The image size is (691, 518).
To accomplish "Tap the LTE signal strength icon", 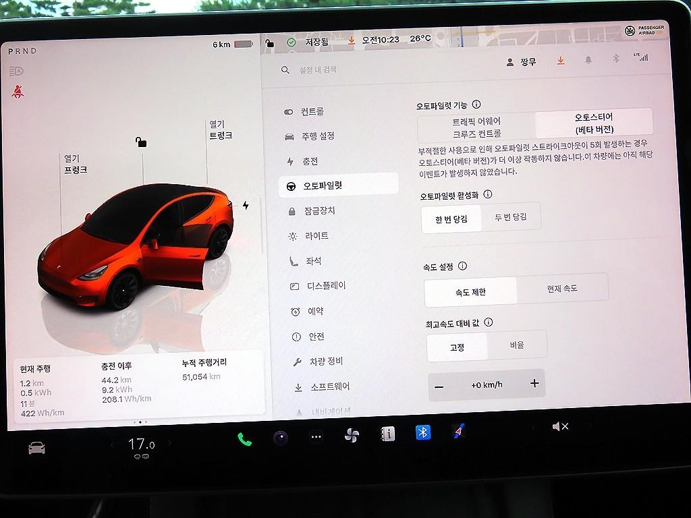I will pyautogui.click(x=641, y=57).
